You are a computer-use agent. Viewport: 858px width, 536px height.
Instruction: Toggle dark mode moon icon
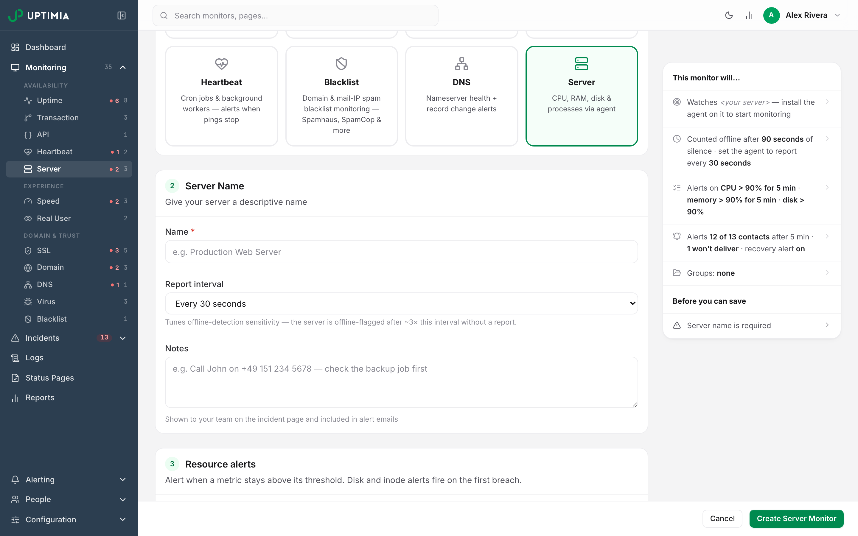[x=729, y=15]
